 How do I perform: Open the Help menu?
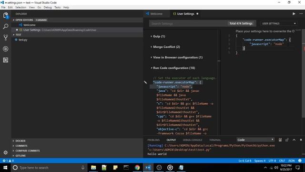coord(66,7)
